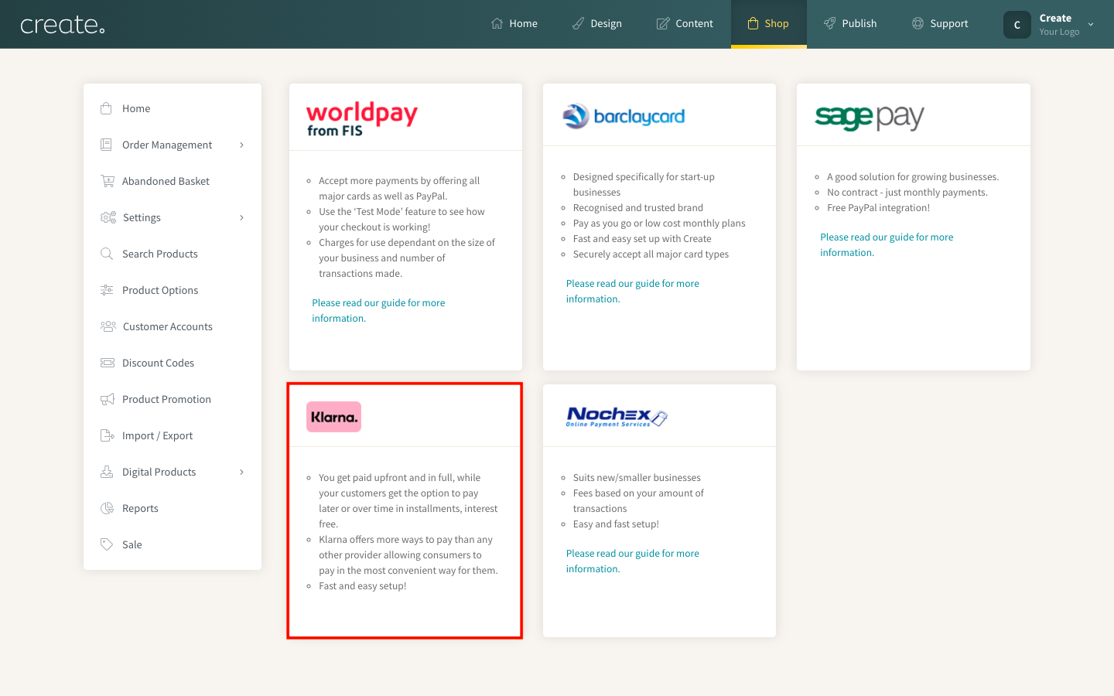Click the Abandoned Basket cart icon
Screen dimensions: 1114x696
point(107,181)
